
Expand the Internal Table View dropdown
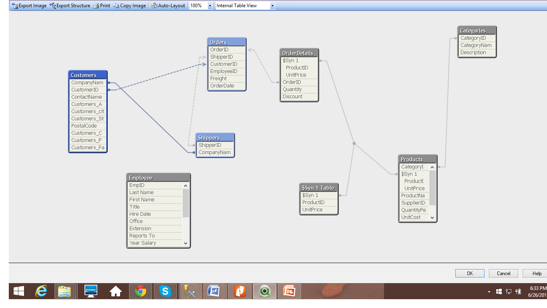(x=272, y=6)
